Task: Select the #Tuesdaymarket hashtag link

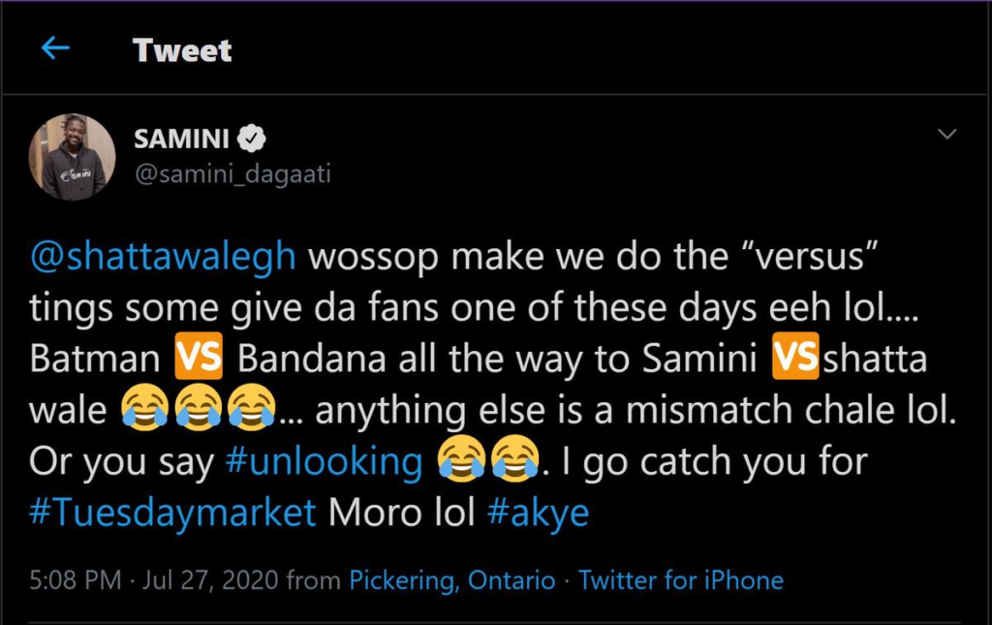Action: point(173,513)
